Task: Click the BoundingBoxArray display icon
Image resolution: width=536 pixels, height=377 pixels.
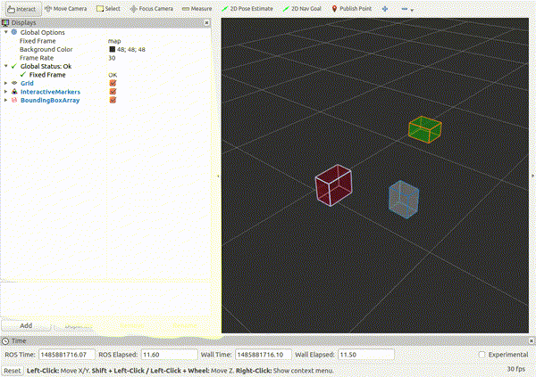Action: pyautogui.click(x=14, y=100)
